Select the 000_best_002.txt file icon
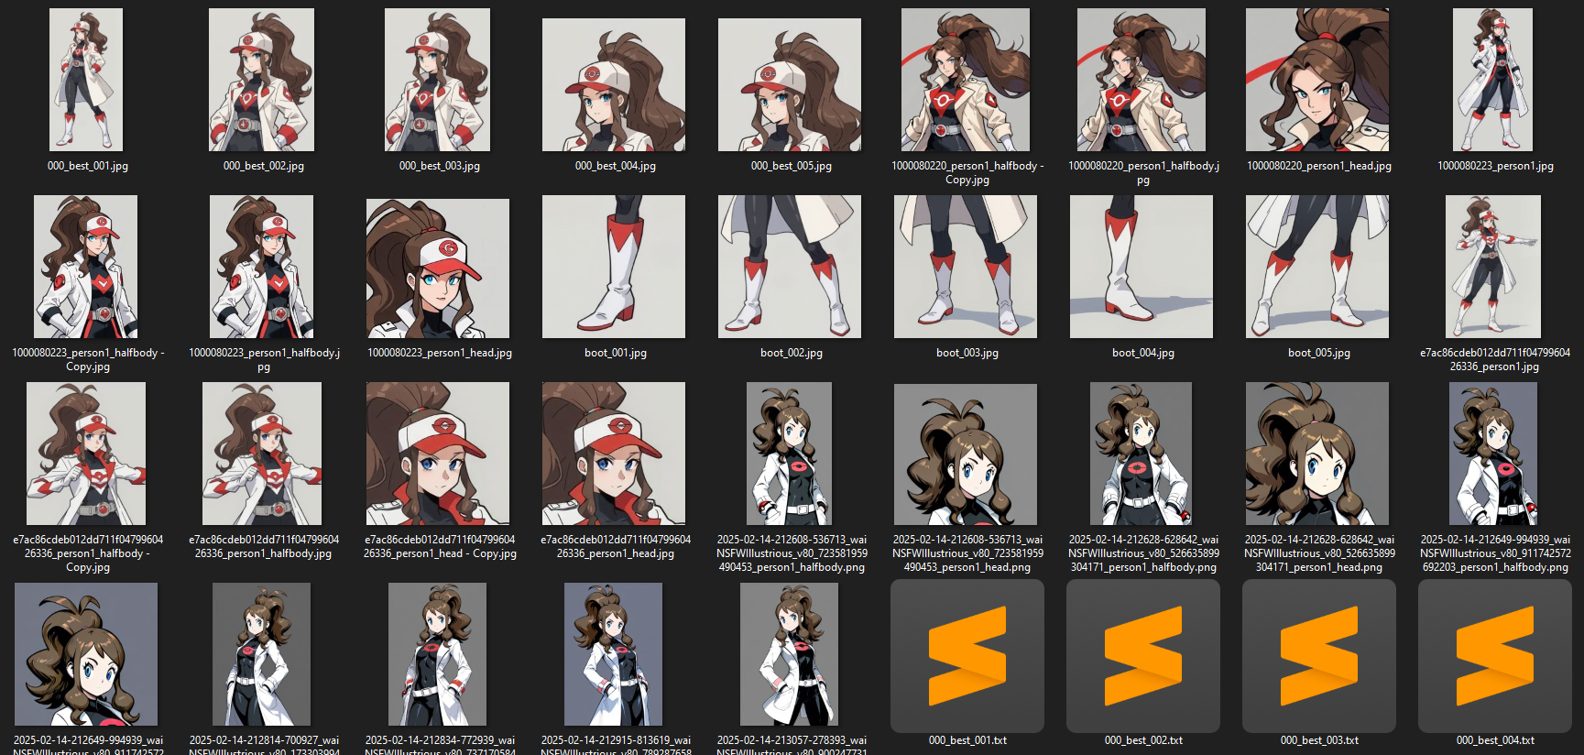 pyautogui.click(x=1142, y=655)
